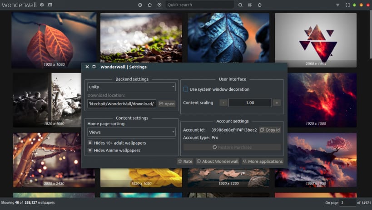Toggle Hides 18+ adult wallpapers checkbox
The image size is (372, 210).
tap(90, 143)
